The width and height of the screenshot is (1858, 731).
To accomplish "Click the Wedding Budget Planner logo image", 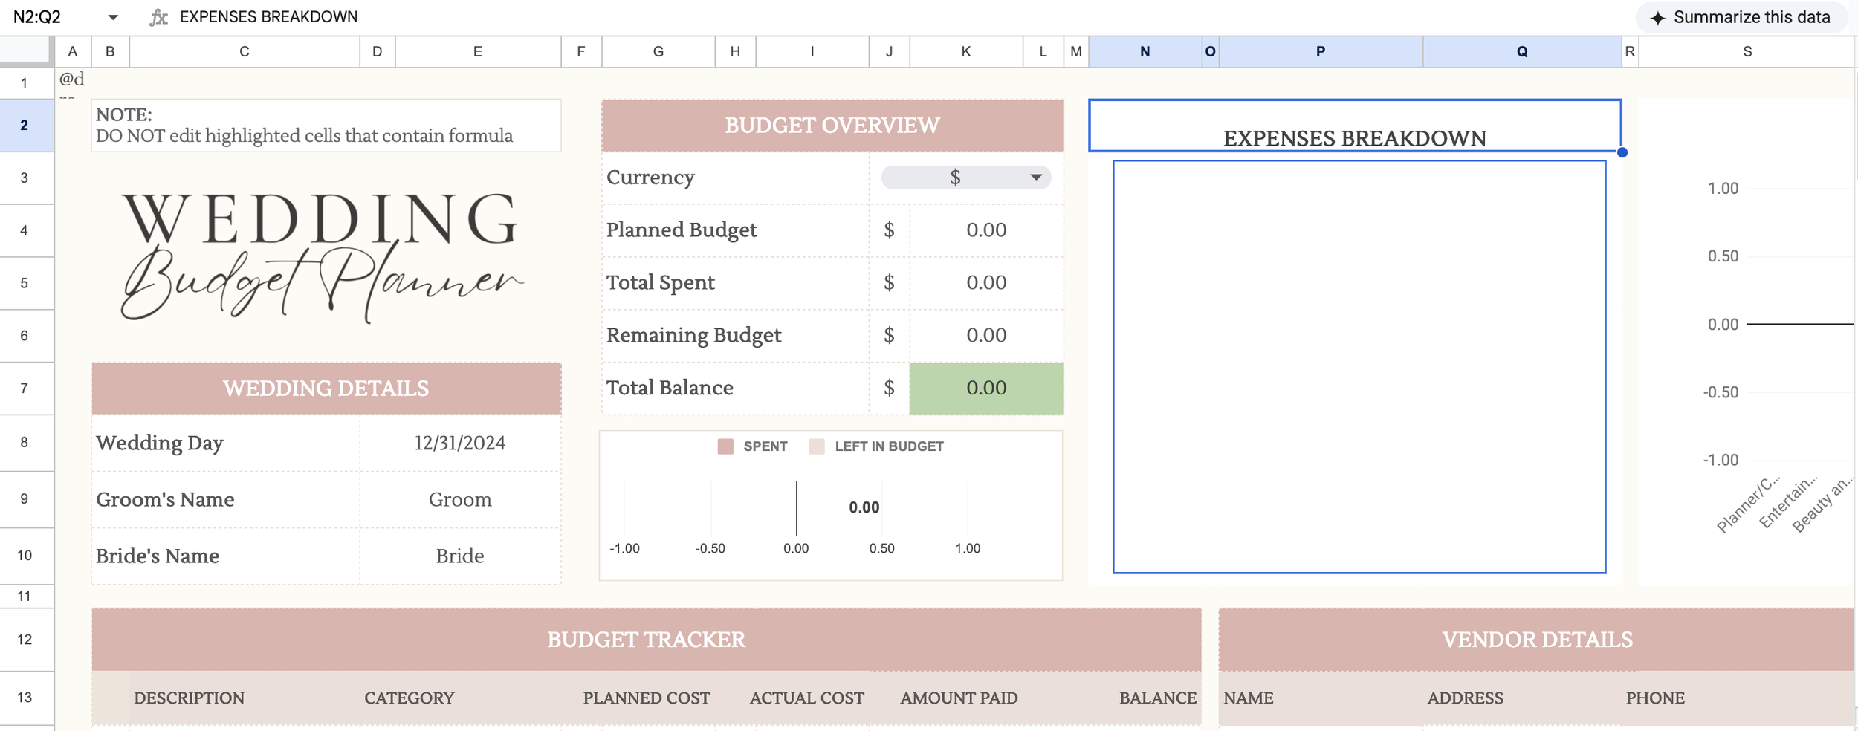I will (322, 257).
